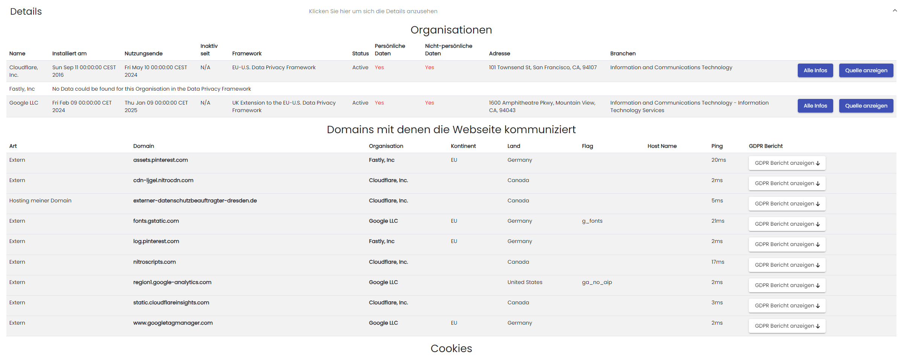
Task: Click 'Alle Infos' for Cloudflare, Inc.
Action: click(815, 70)
